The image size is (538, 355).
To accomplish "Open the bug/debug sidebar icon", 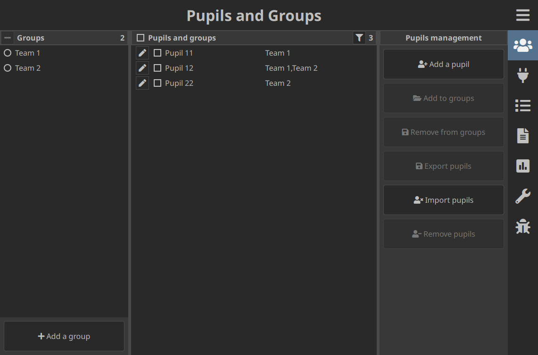I will click(x=523, y=226).
